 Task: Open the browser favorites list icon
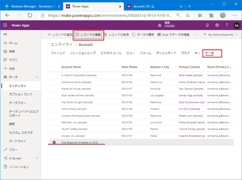200,15
